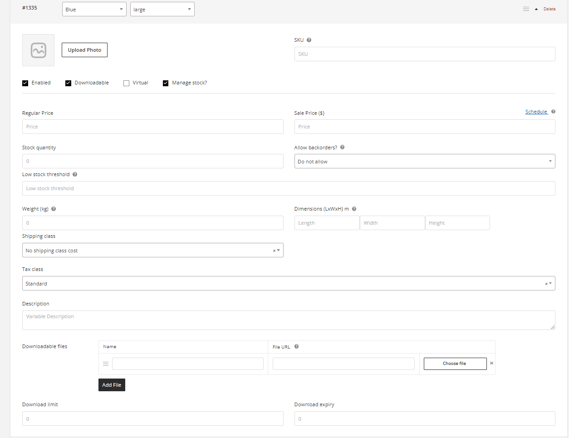The image size is (569, 438).
Task: Click the drag handle icon beside Delete
Action: (x=526, y=9)
